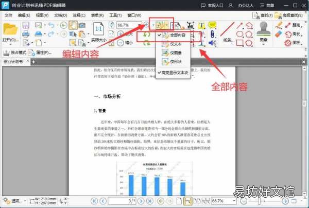Click the page number input field
This screenshot has height=208, width=309.
122,201
